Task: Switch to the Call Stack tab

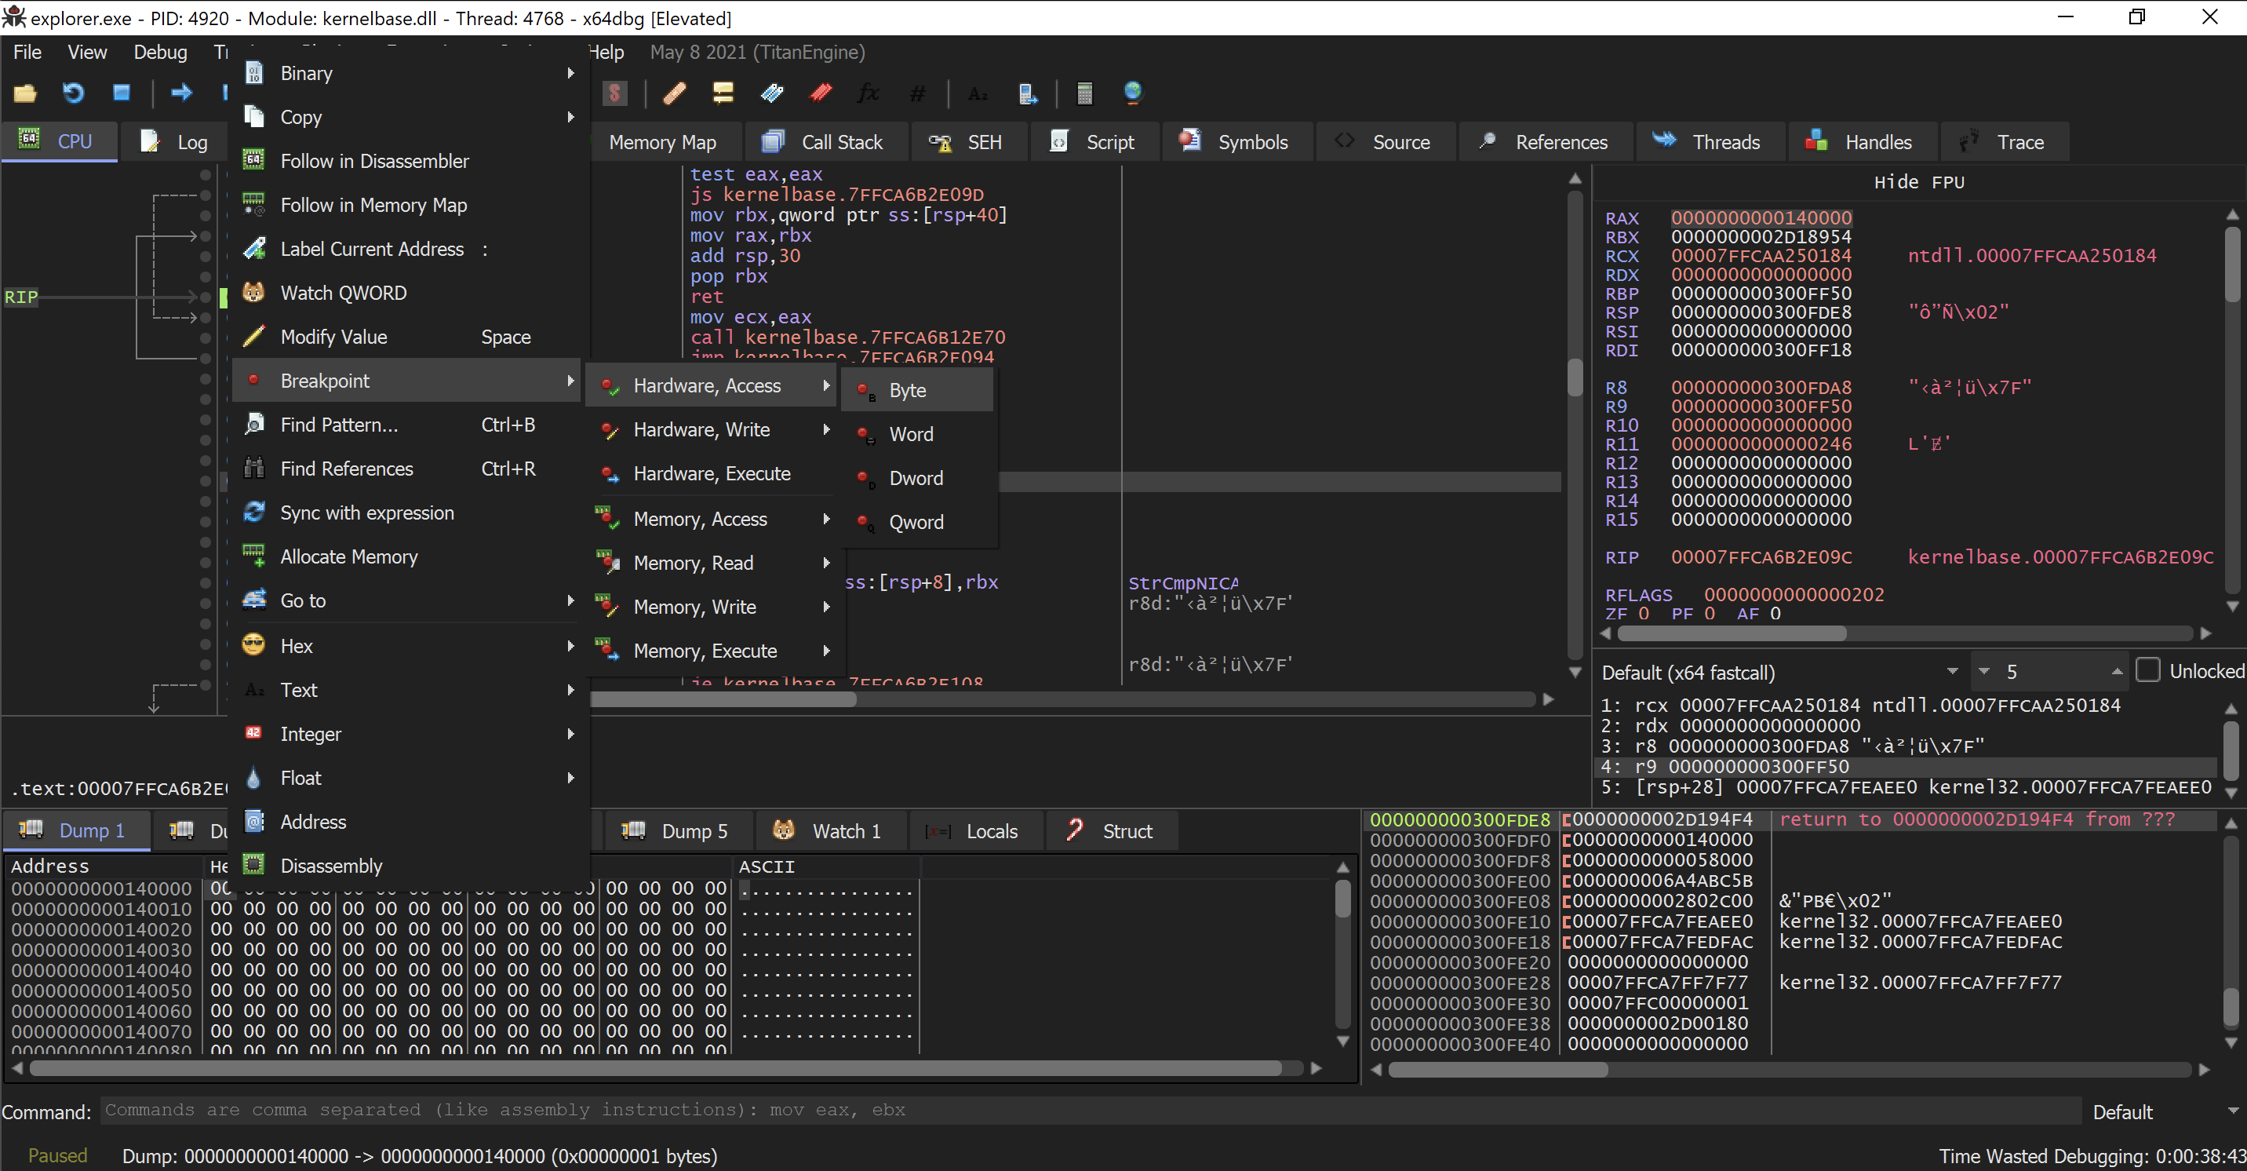Action: [825, 141]
